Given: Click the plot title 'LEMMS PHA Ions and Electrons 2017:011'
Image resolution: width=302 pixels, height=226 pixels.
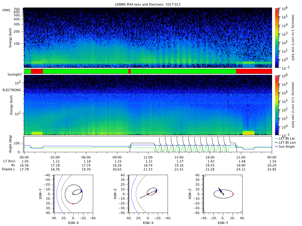Looking at the screenshot, I should [148, 4].
